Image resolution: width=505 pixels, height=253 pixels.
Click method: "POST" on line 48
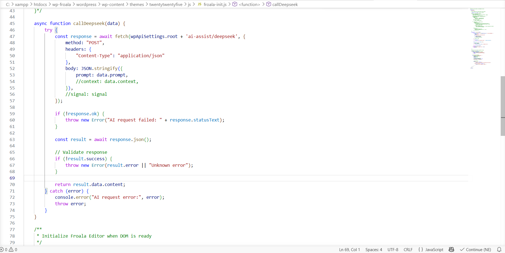tap(85, 43)
